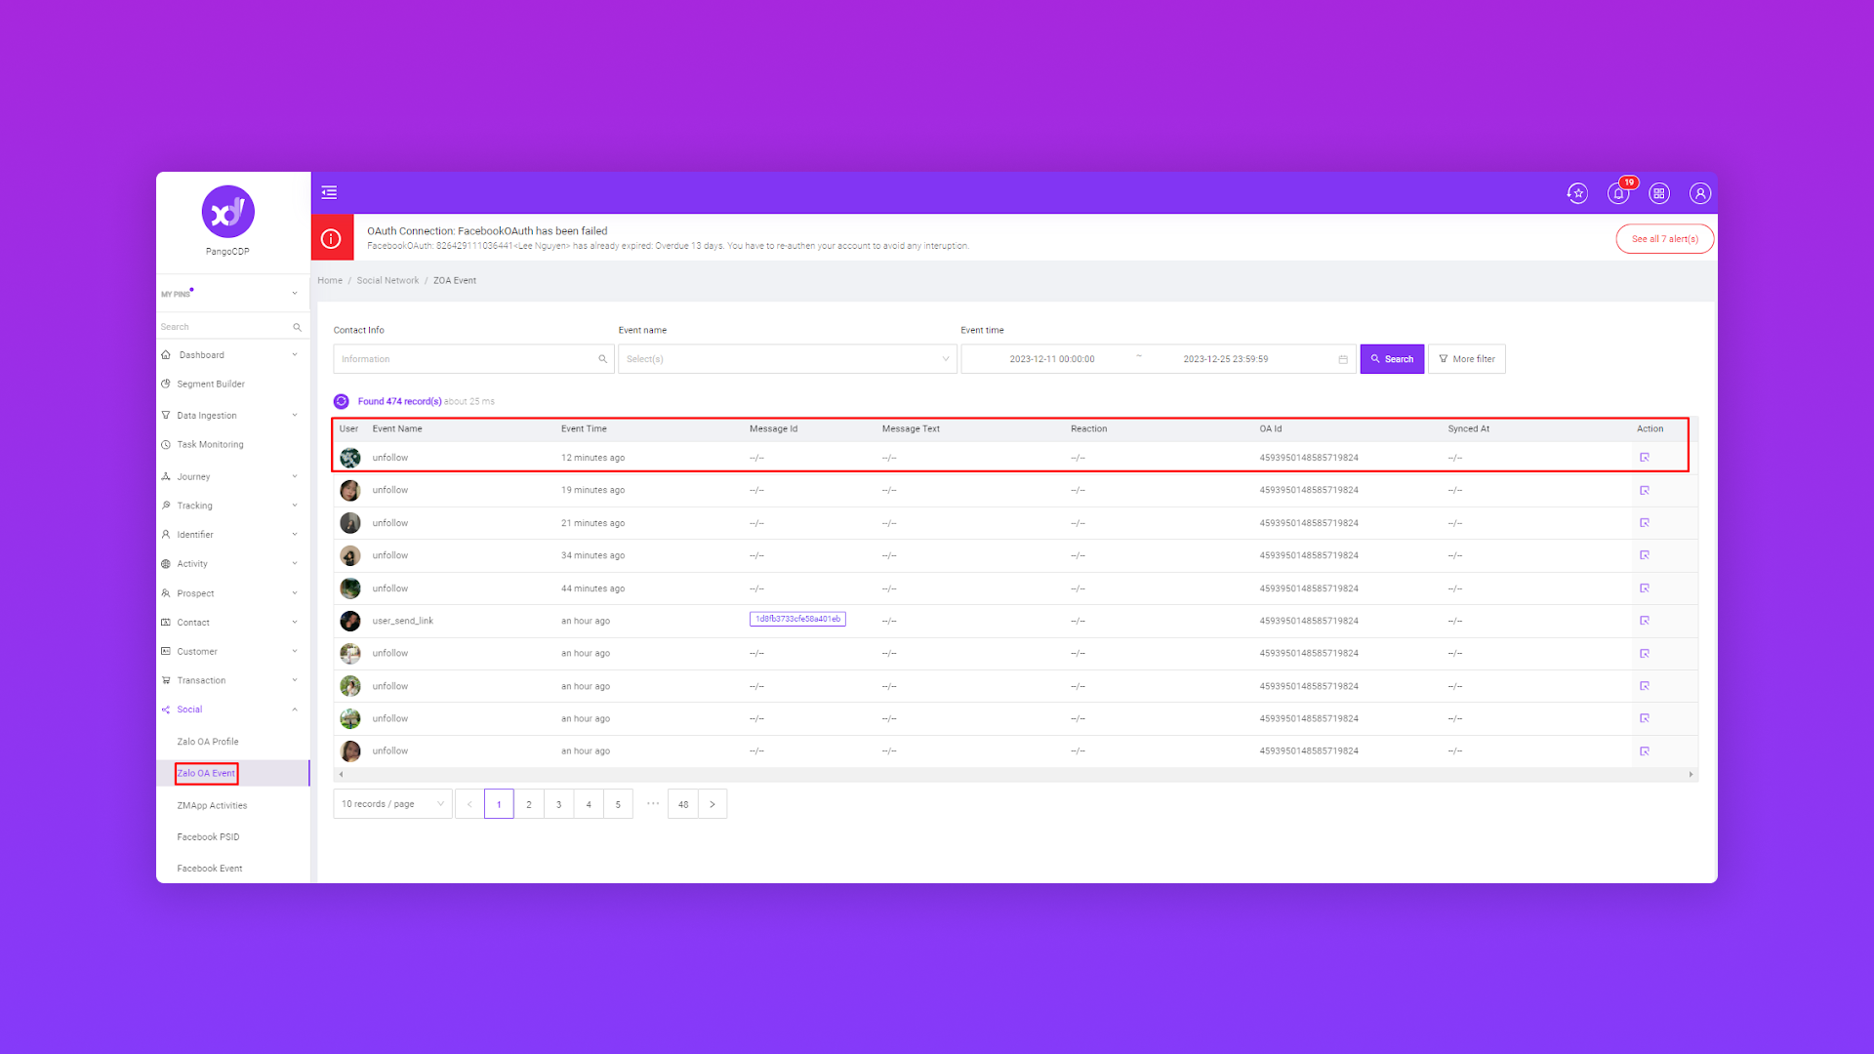Screen dimensions: 1874x1054
Task: Click the refresh icon beside Found records
Action: coord(342,401)
